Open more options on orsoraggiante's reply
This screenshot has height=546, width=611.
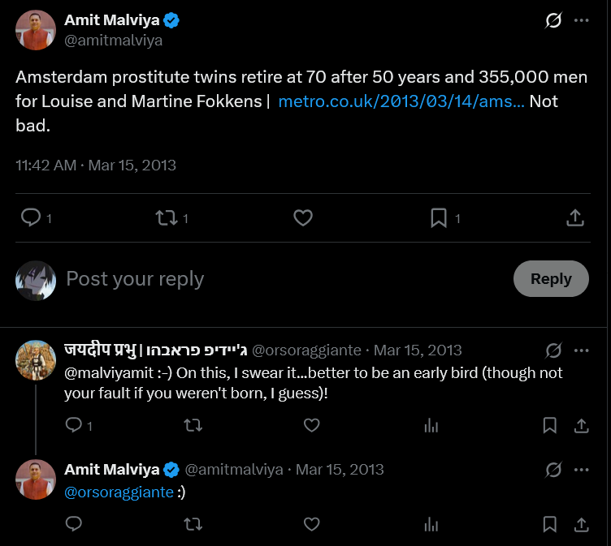pyautogui.click(x=582, y=350)
